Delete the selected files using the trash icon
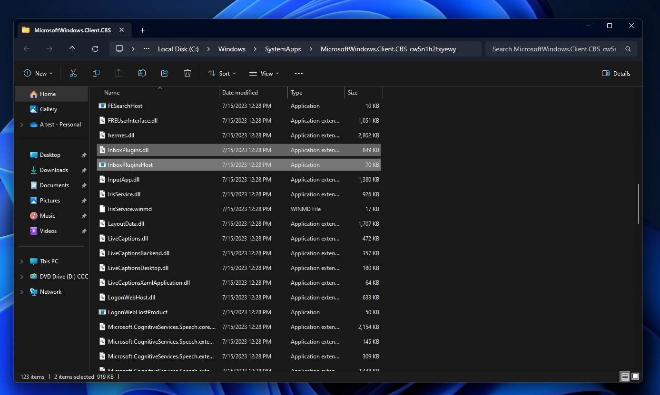 pyautogui.click(x=187, y=73)
